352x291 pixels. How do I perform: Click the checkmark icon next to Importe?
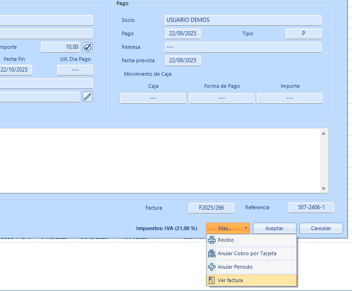[88, 47]
